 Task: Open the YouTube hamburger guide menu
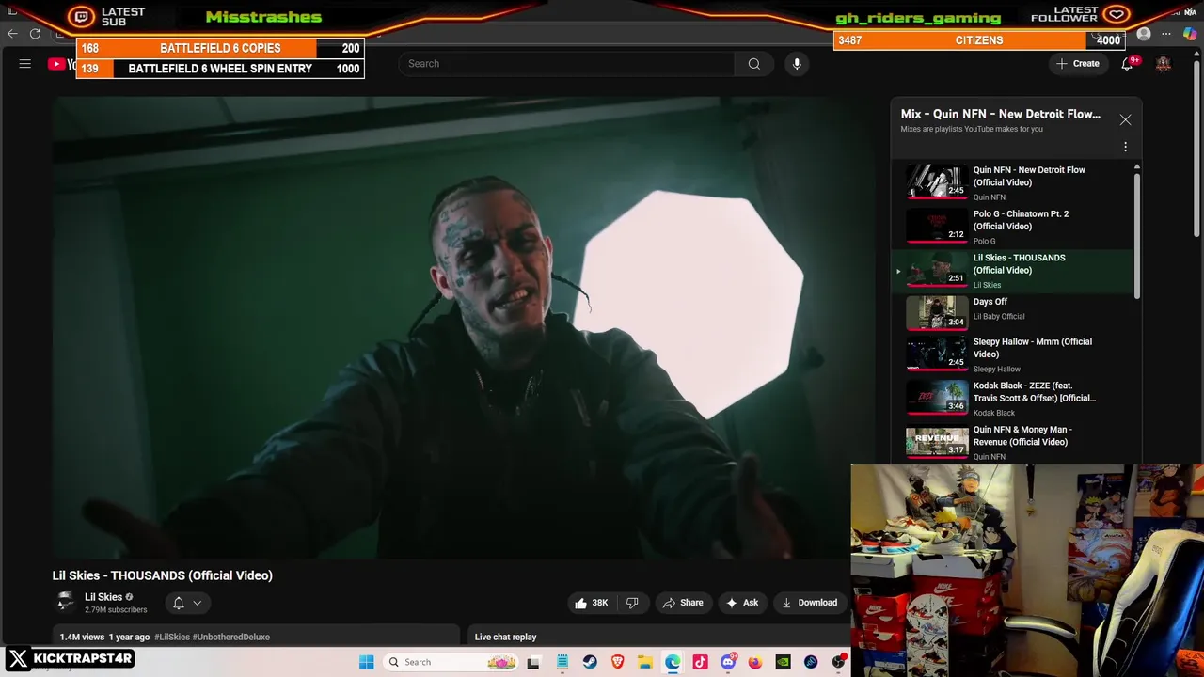click(x=25, y=64)
